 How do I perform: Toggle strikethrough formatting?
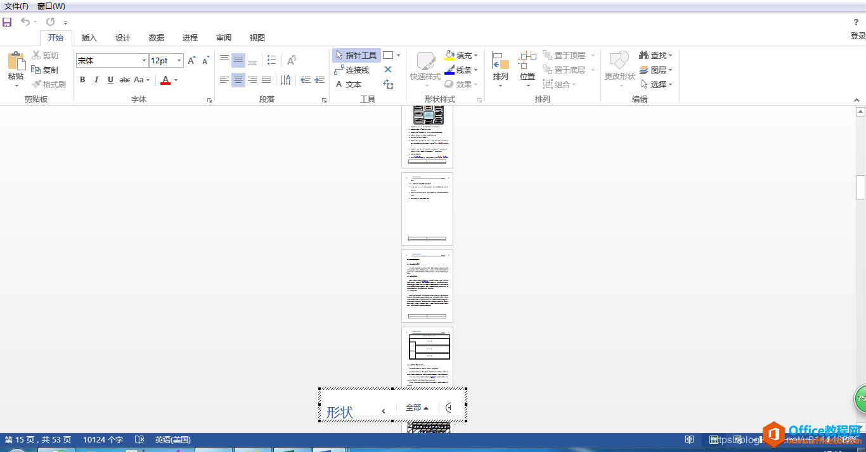tap(125, 80)
